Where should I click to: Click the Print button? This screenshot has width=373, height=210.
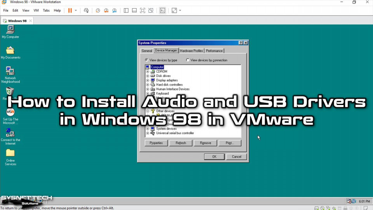[230, 143]
